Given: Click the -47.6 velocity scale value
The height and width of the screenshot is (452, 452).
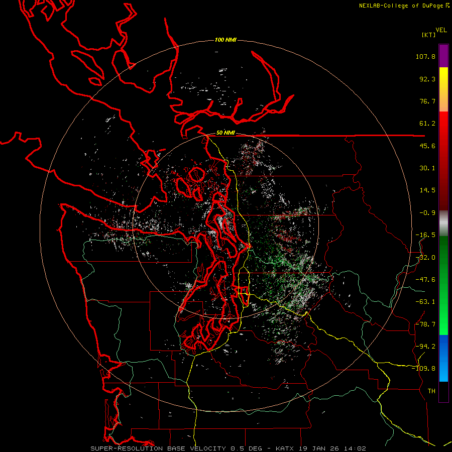Looking at the screenshot, I should click(425, 280).
